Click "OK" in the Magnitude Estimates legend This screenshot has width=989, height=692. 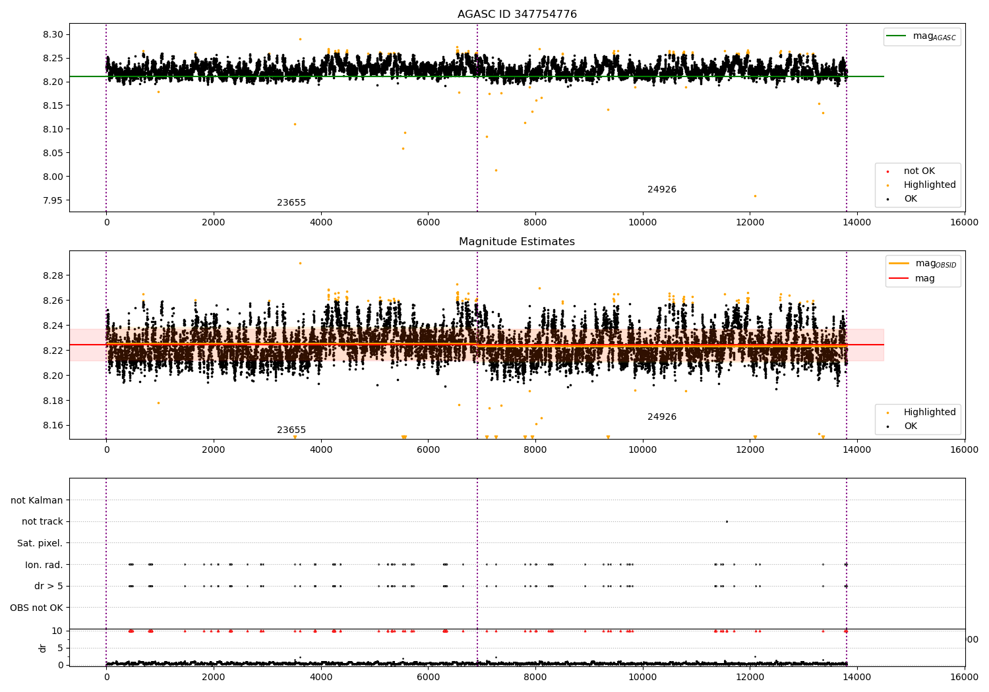(x=911, y=426)
